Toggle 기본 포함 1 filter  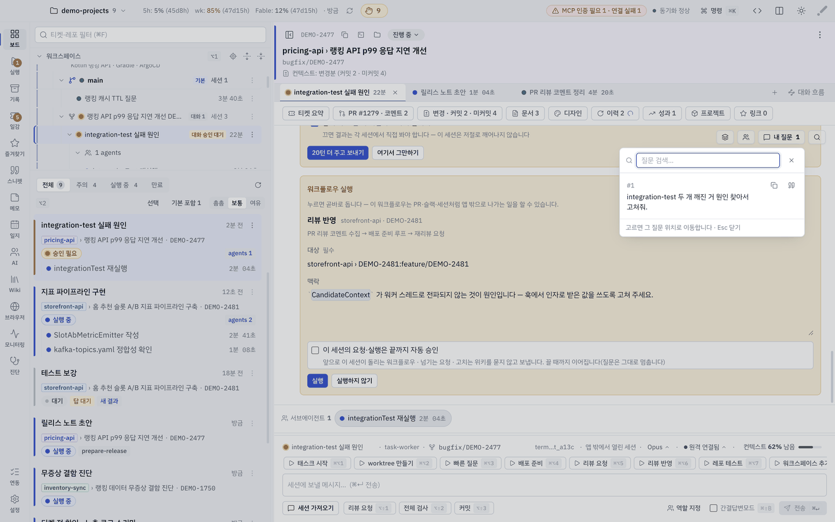point(186,203)
